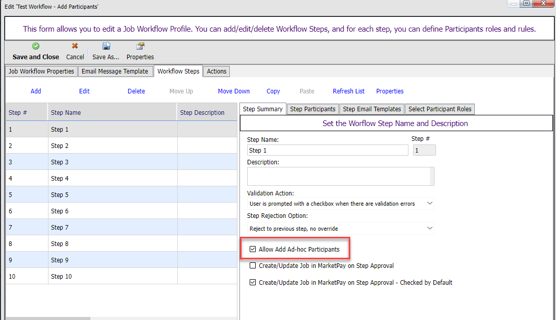Click Move Down to reorder step
Screen dimensions: 556x320
click(x=234, y=91)
